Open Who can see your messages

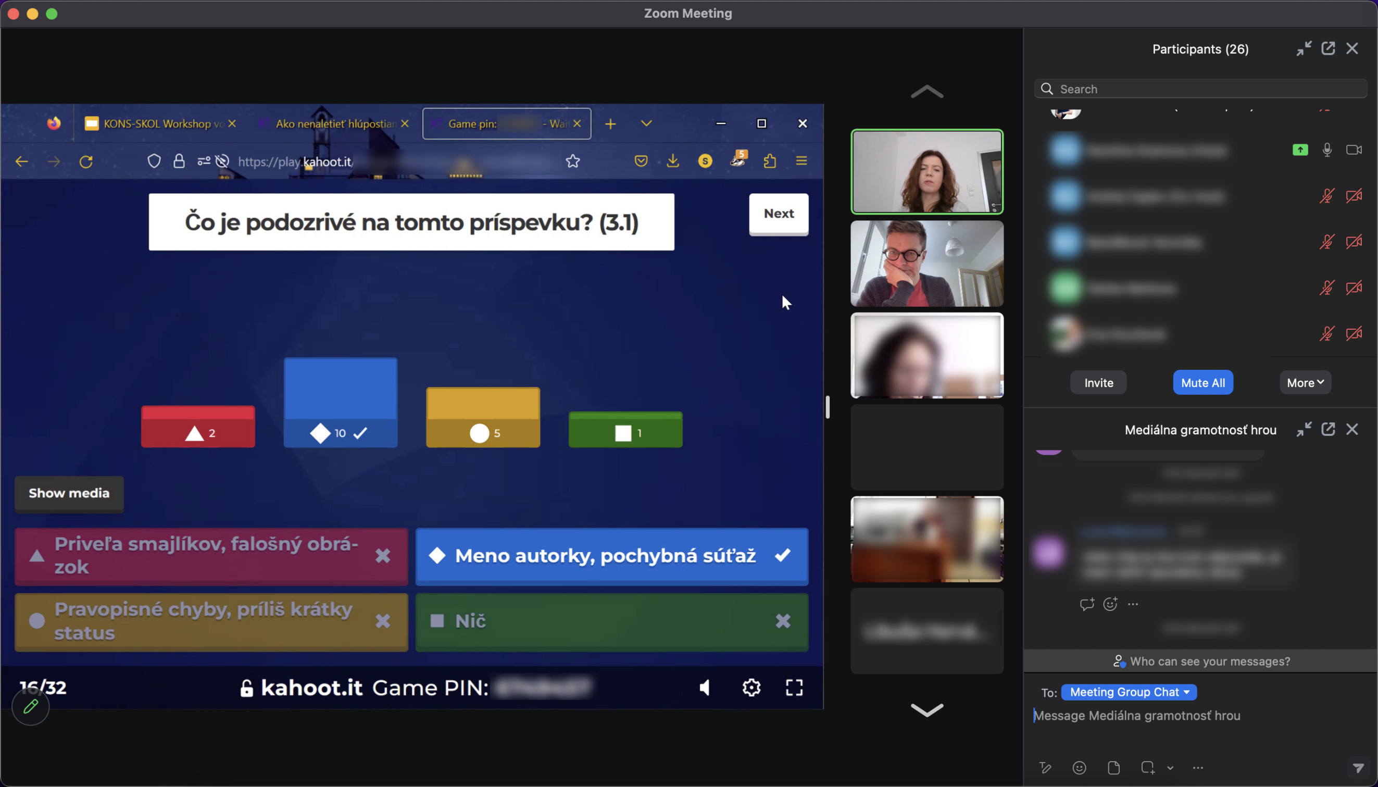pos(1201,661)
